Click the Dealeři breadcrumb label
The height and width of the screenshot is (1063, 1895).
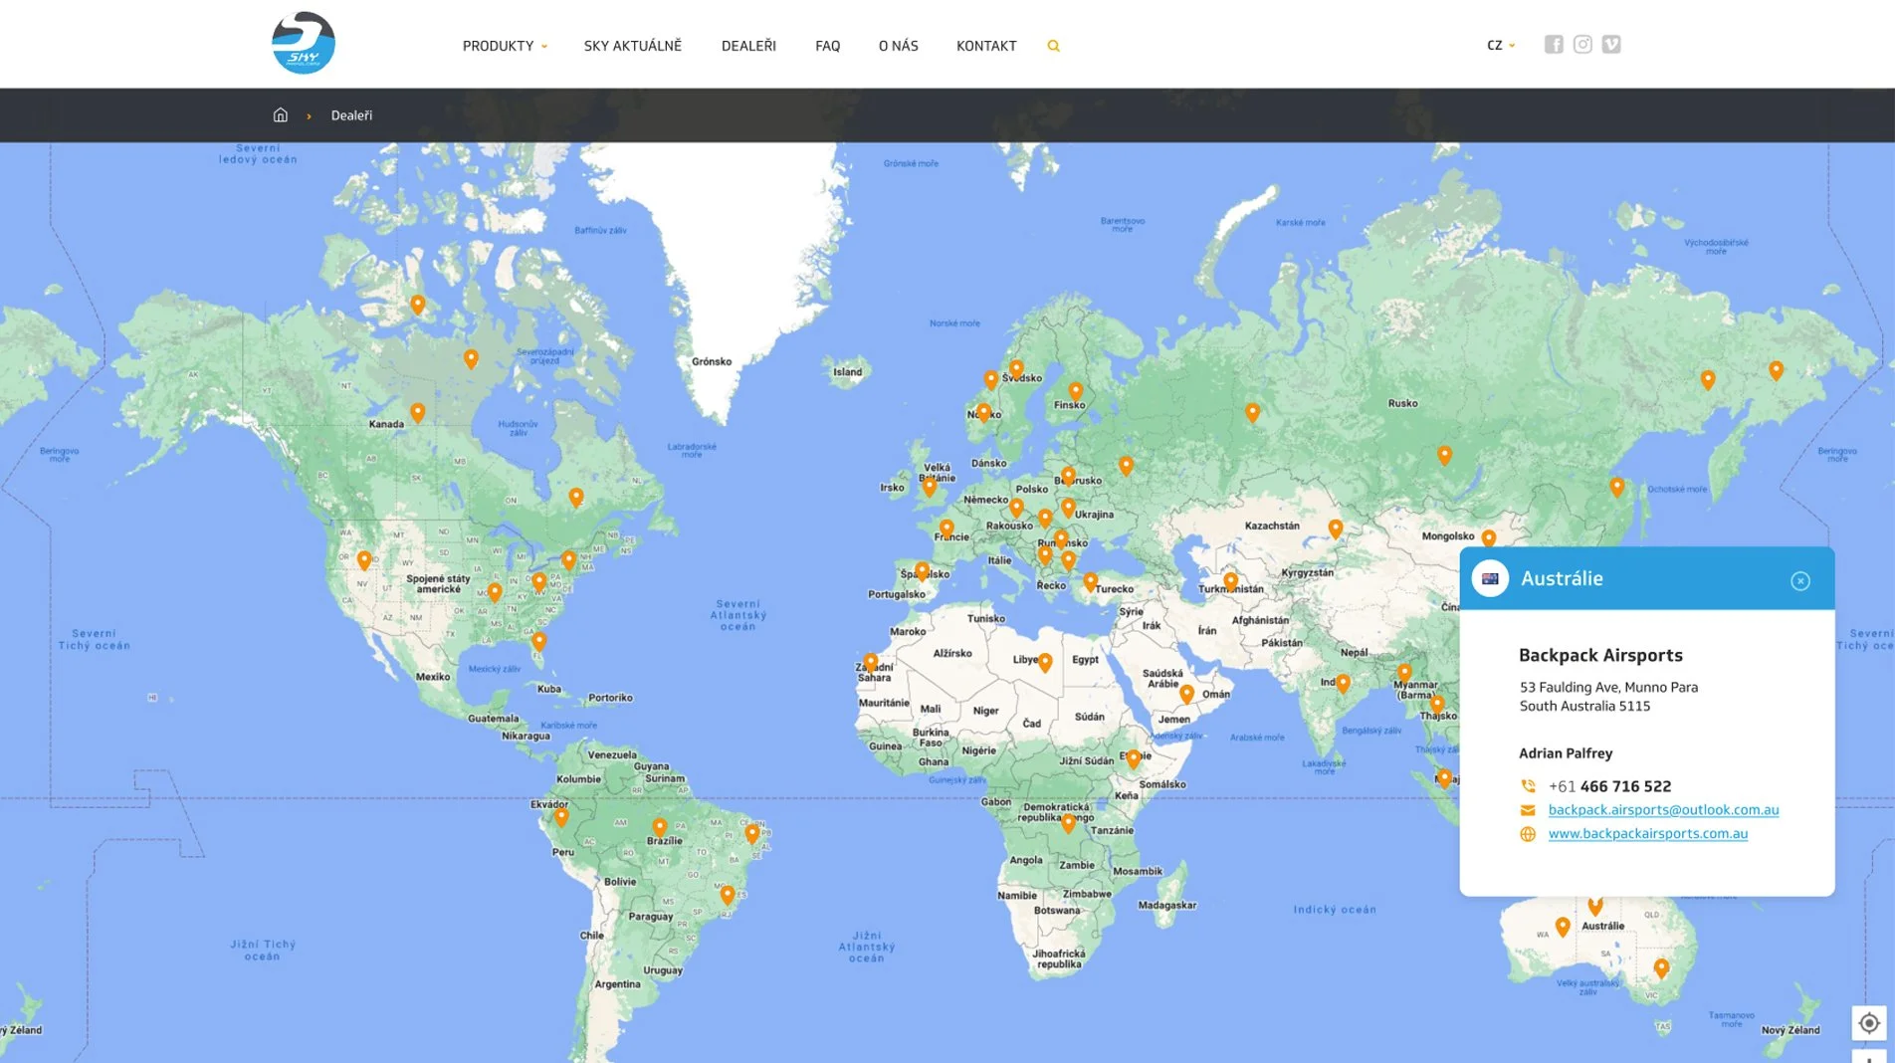pos(351,115)
